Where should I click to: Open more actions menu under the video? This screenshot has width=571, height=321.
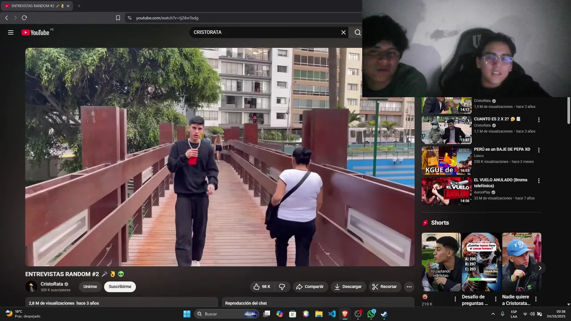409,287
